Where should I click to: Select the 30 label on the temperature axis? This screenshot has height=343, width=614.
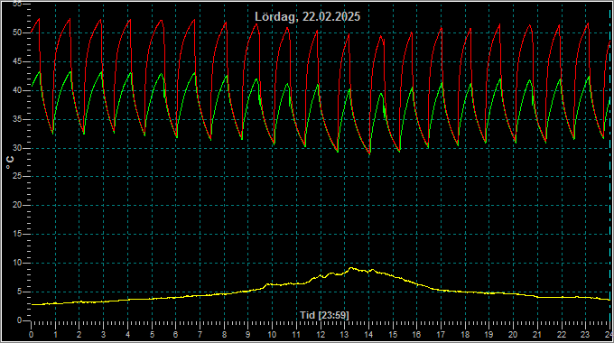click(x=17, y=148)
